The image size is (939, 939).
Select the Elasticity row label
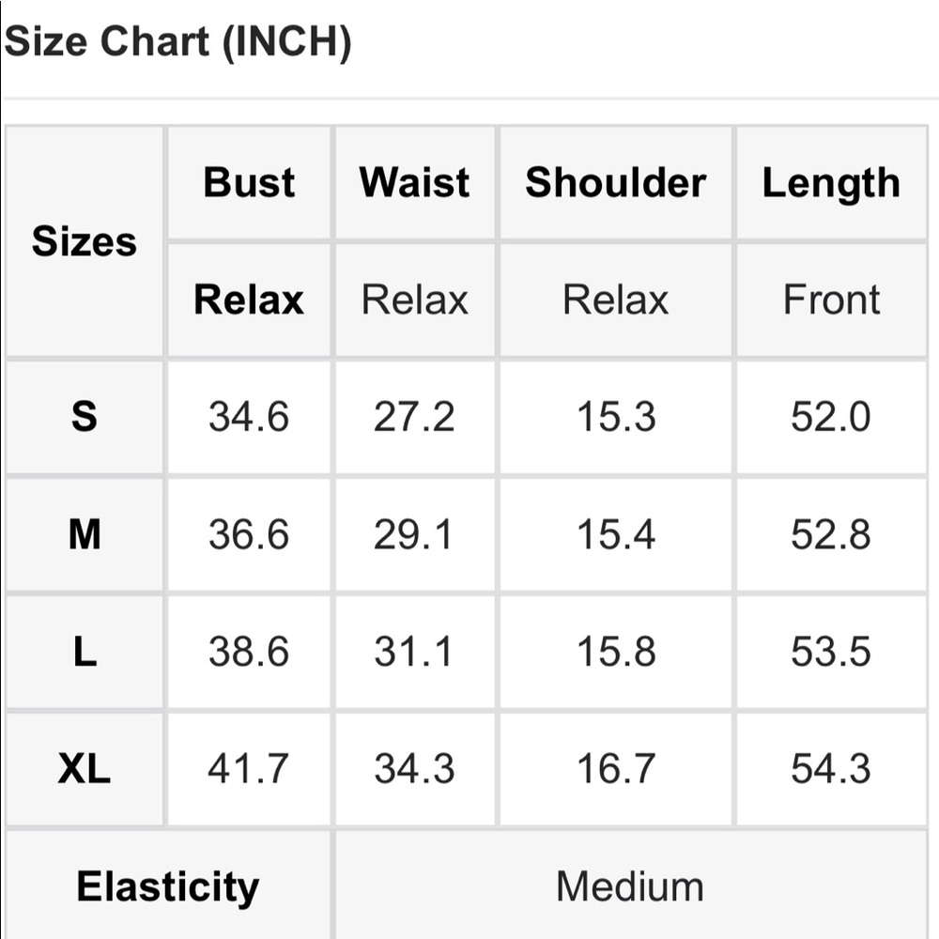[x=168, y=886]
